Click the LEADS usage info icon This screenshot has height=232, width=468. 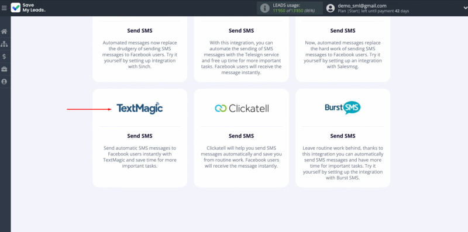(x=265, y=8)
